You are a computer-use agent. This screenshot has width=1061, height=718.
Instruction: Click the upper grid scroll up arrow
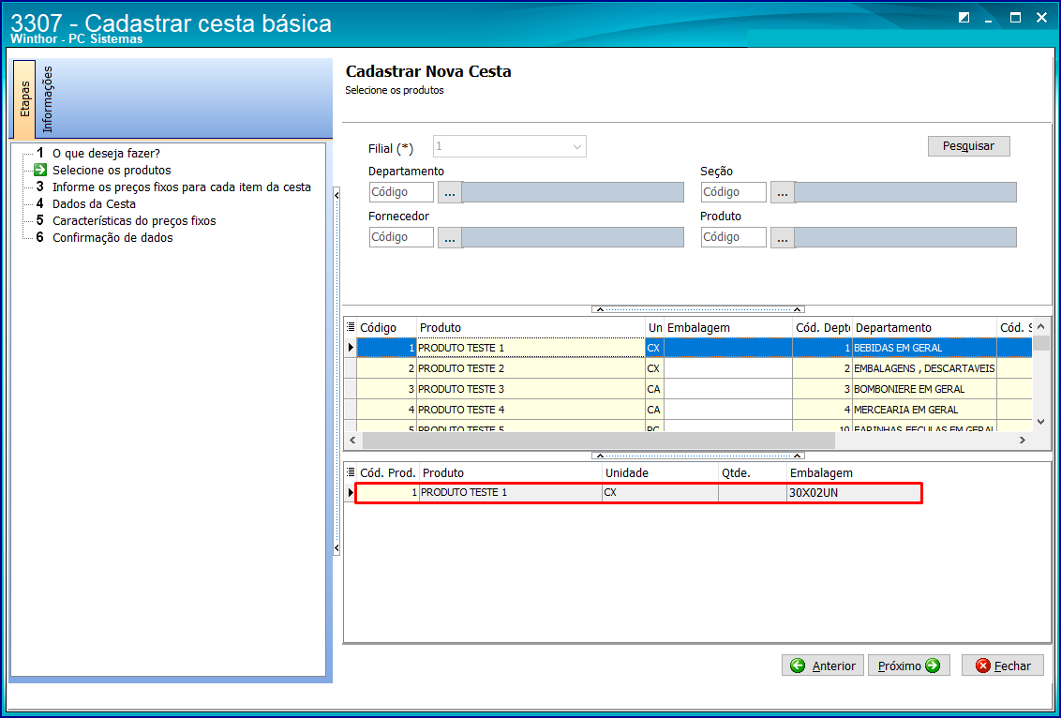(1041, 325)
